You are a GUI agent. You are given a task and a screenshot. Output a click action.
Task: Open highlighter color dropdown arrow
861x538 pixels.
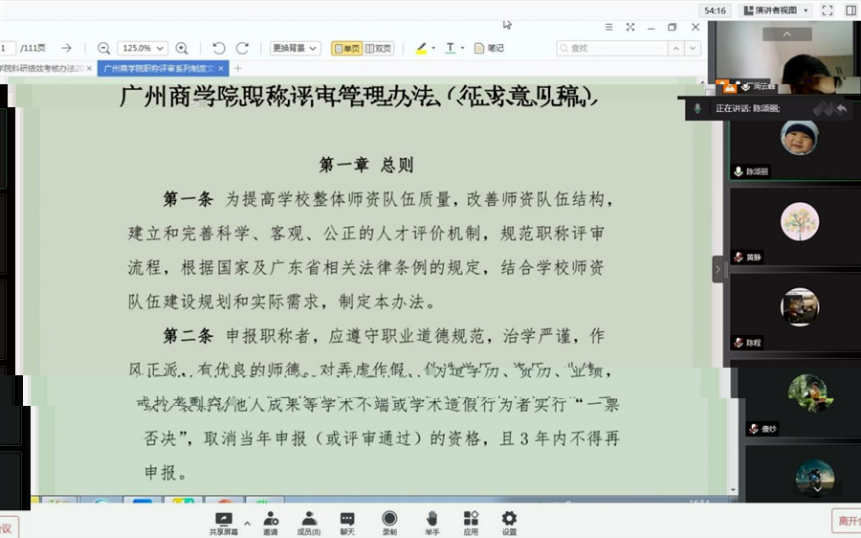click(433, 49)
